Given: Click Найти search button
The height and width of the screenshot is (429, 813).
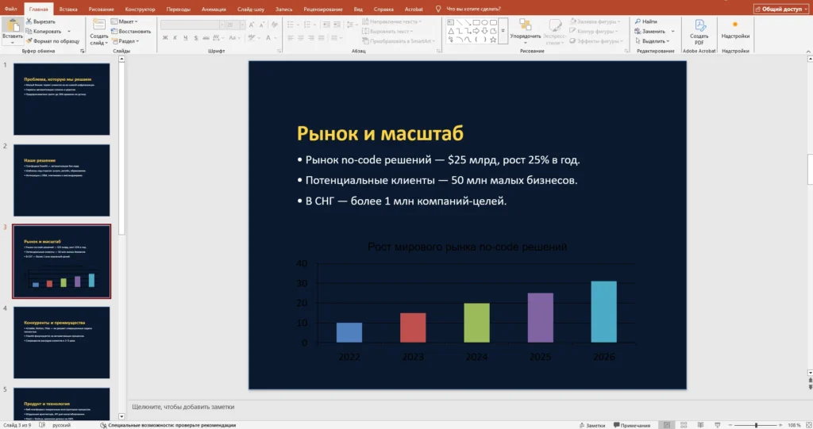Looking at the screenshot, I should click(x=646, y=21).
